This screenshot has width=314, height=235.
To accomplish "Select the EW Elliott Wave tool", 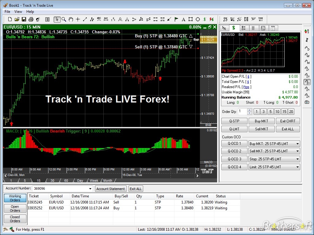I will point(225,19).
